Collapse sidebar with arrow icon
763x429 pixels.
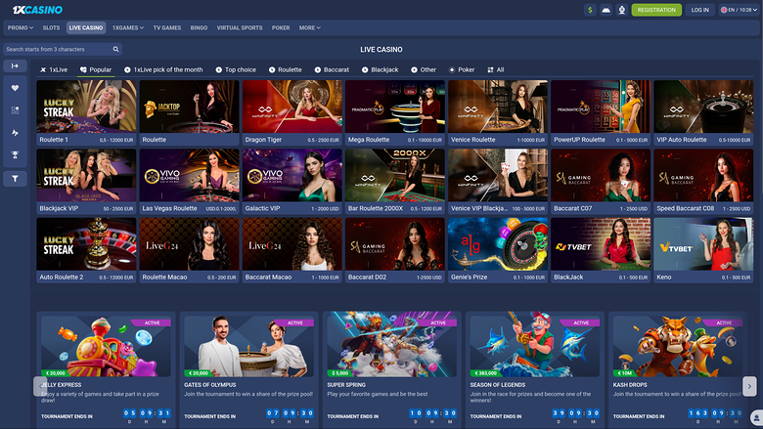click(x=15, y=66)
